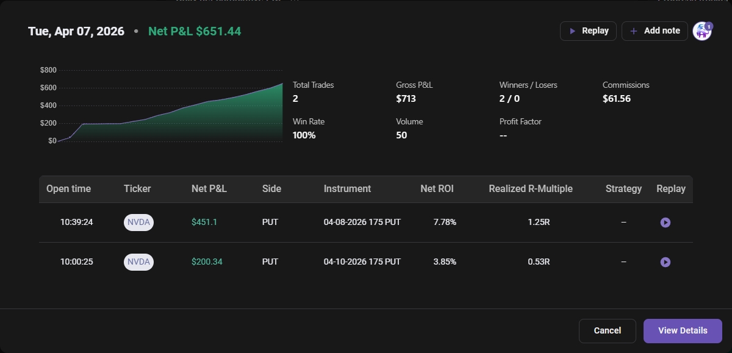732x353 pixels.
Task: Click the $451.1 net P&L value
Action: coord(204,223)
